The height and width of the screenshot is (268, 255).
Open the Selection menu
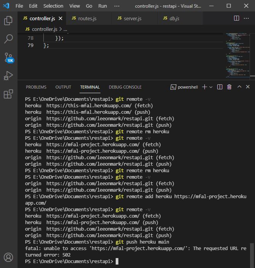[x=53, y=6]
